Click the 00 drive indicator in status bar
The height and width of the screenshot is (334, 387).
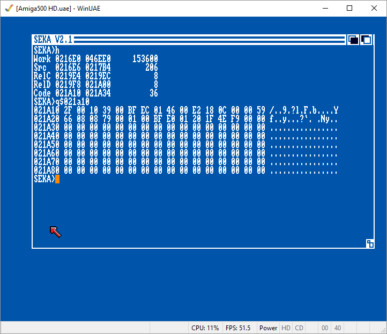[325, 328]
